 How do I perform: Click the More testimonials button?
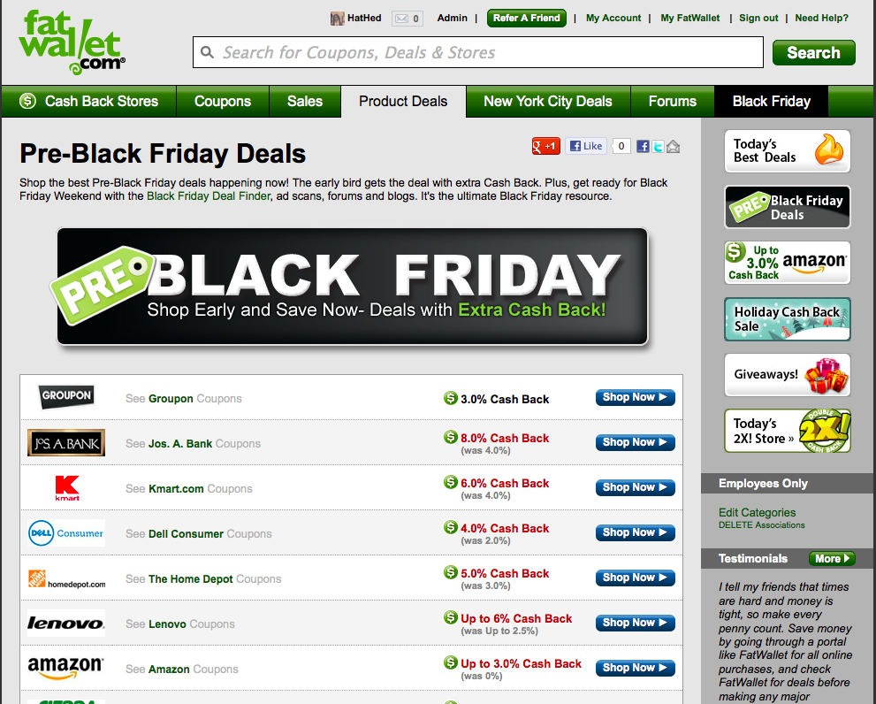[x=832, y=558]
